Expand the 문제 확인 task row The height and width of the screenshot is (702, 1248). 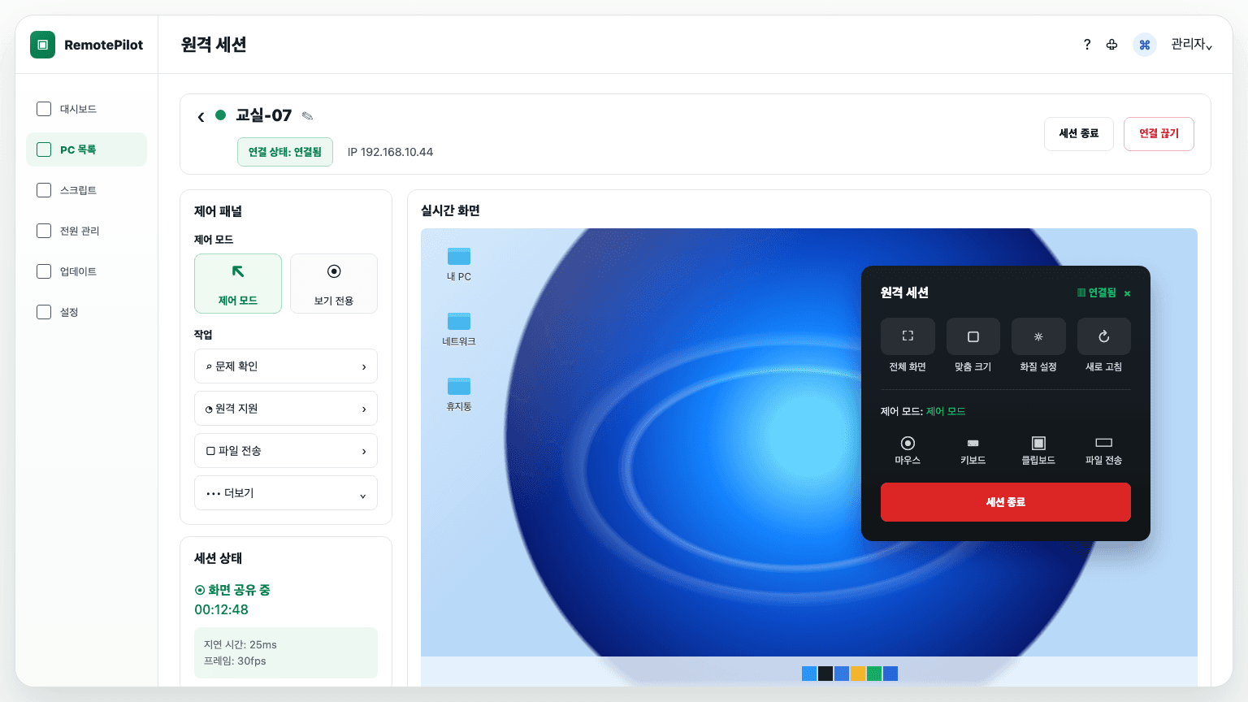point(286,366)
